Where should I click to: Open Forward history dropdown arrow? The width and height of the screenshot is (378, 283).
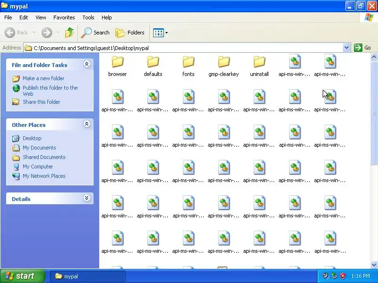(x=58, y=33)
